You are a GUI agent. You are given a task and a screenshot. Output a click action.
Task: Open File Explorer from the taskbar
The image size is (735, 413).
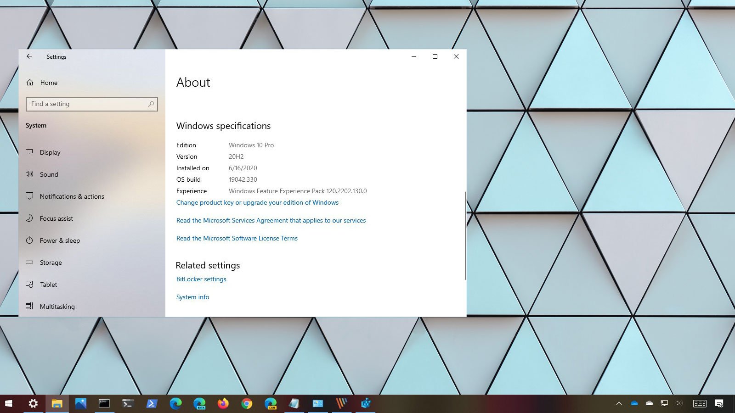(57, 403)
